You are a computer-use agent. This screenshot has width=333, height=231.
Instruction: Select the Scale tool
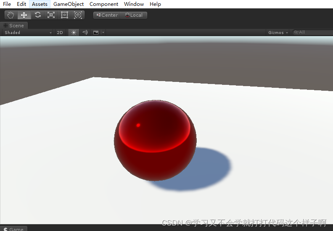(x=51, y=15)
